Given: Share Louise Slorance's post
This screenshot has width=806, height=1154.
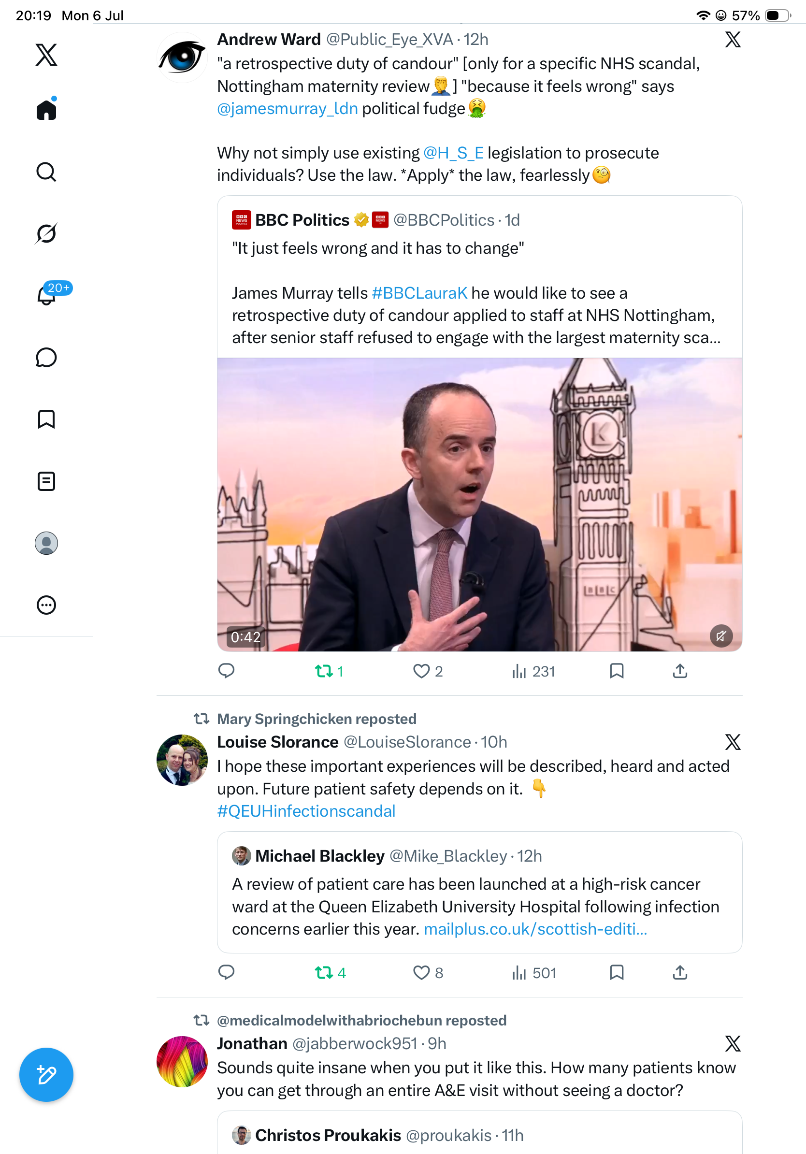Looking at the screenshot, I should pos(680,973).
